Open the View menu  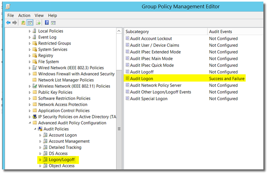[x=39, y=16]
